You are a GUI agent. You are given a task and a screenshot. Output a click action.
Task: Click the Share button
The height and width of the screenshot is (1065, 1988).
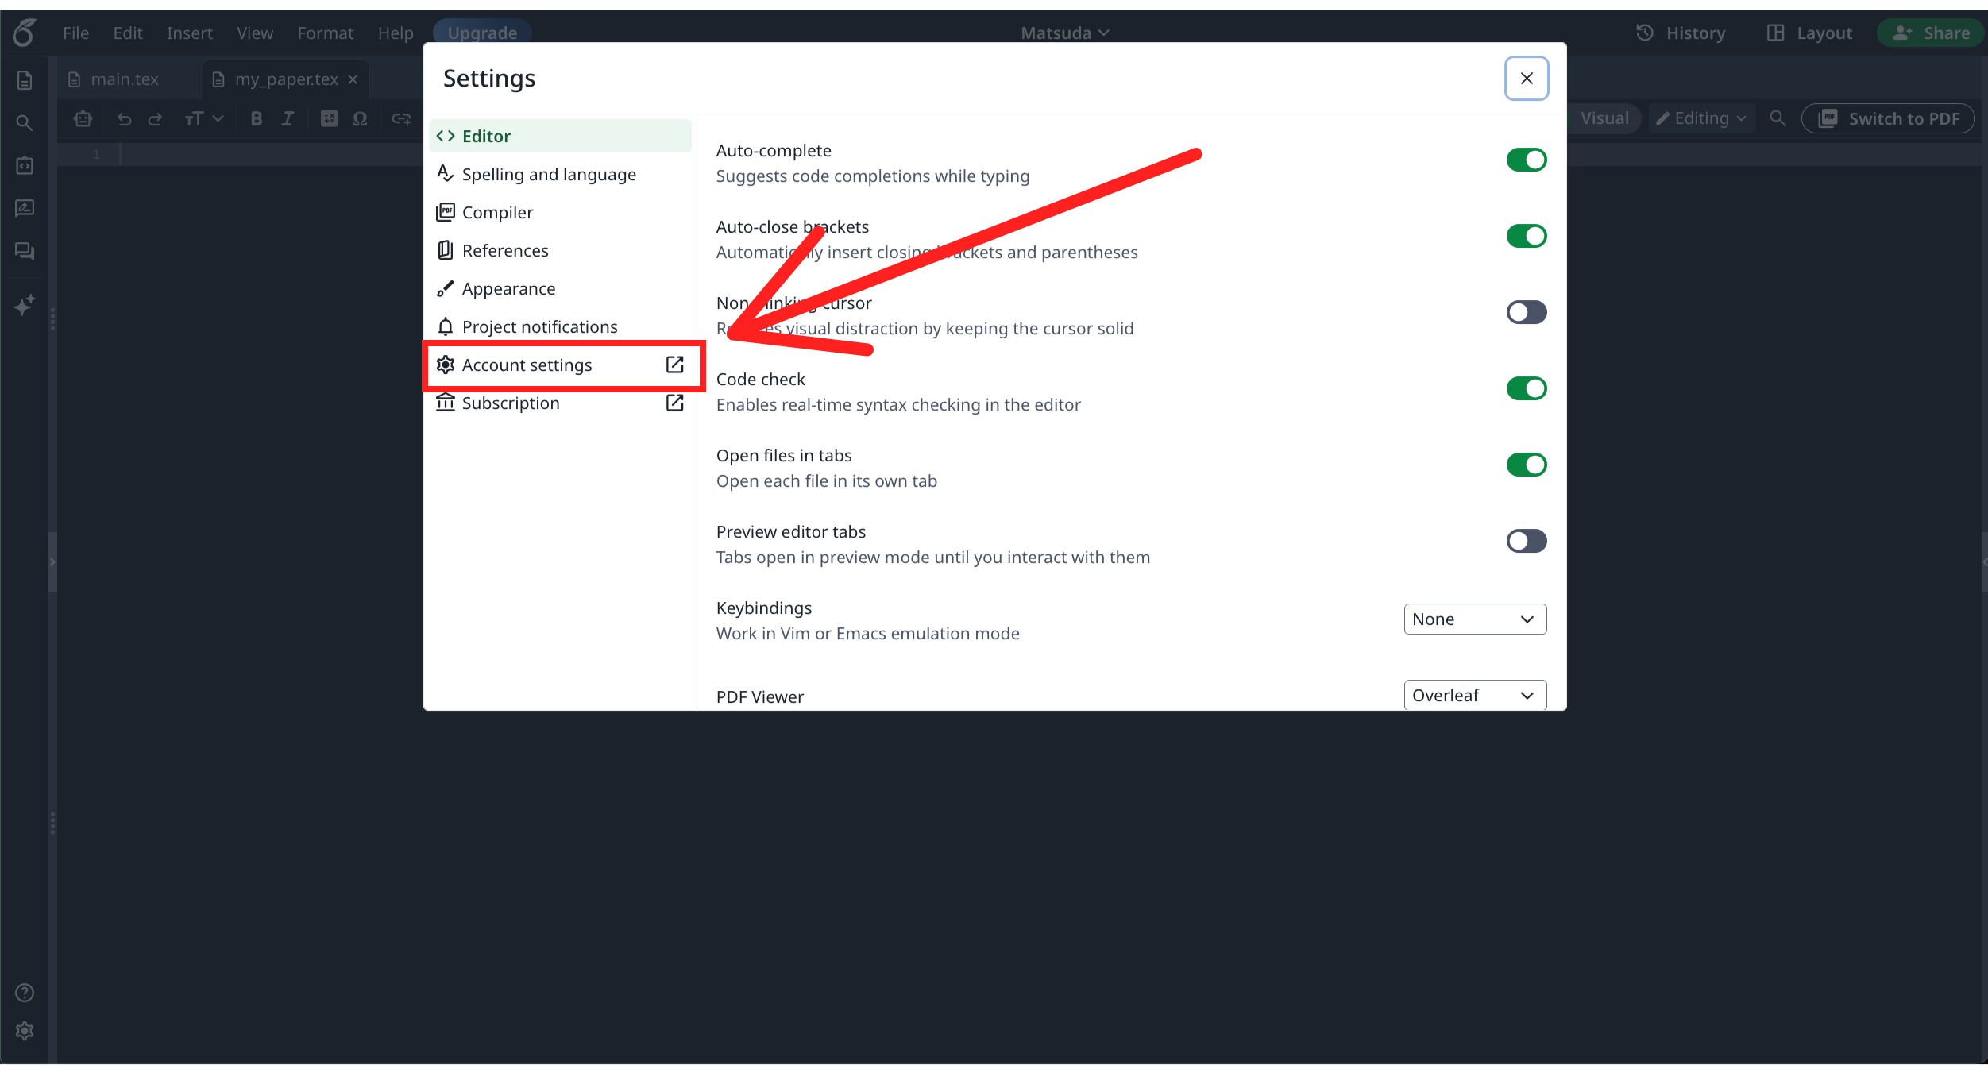click(1930, 33)
